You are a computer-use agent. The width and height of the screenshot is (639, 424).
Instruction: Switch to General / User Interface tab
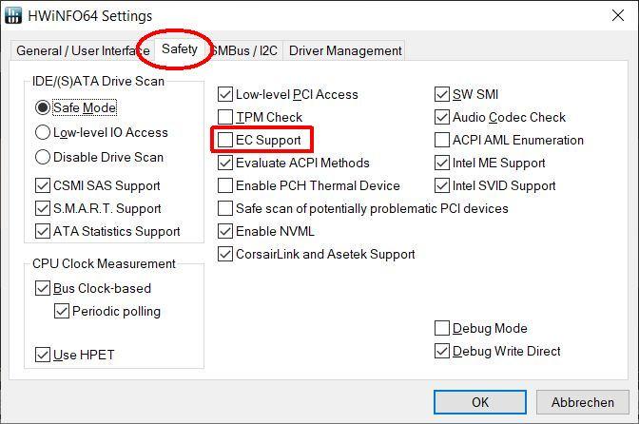83,50
